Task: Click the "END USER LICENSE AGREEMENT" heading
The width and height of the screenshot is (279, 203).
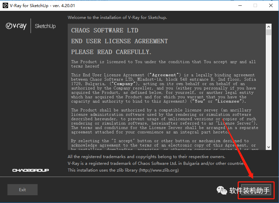Action: coord(120,41)
